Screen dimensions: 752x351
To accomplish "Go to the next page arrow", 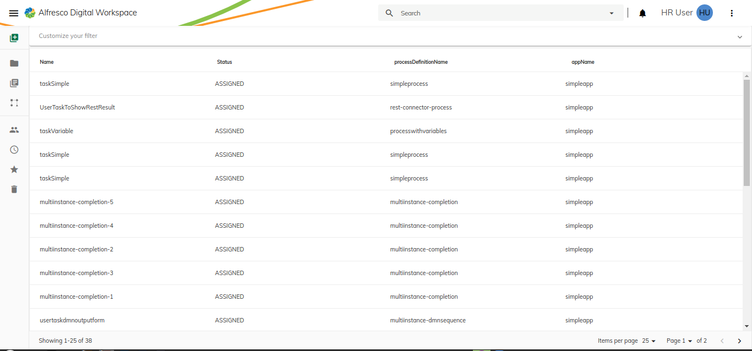I will tap(739, 341).
